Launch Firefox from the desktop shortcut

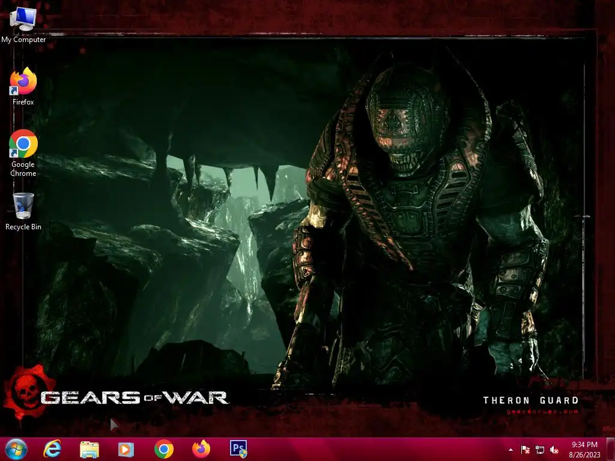tap(23, 86)
